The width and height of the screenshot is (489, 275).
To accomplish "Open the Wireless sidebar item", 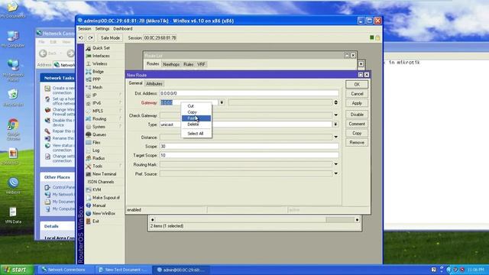I will (x=100, y=63).
